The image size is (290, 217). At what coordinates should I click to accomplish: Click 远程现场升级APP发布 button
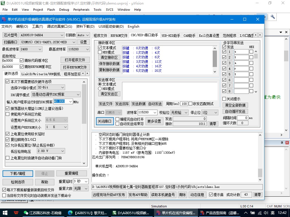tap(109, 195)
